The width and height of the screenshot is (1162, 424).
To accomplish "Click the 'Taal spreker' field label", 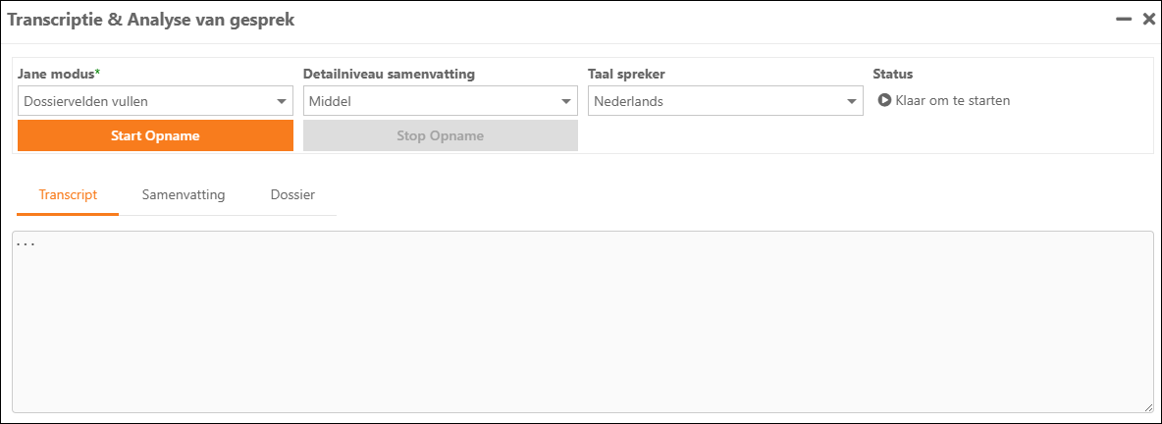I will tap(626, 74).
